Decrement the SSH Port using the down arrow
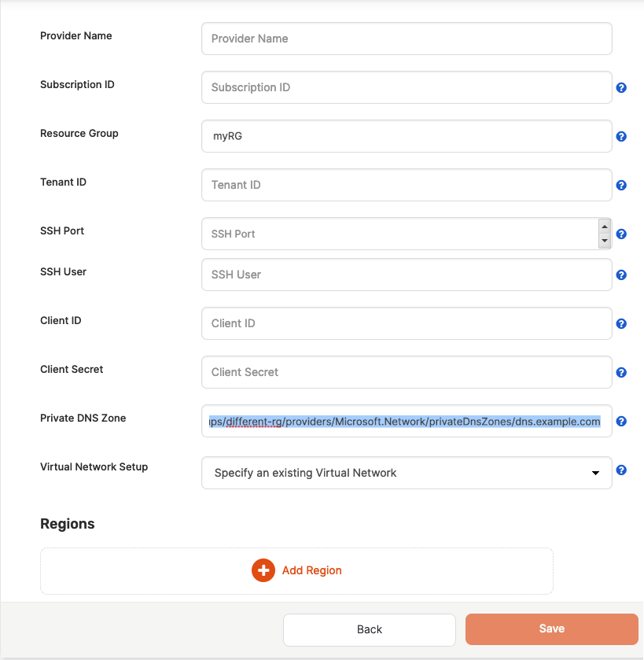 click(604, 240)
